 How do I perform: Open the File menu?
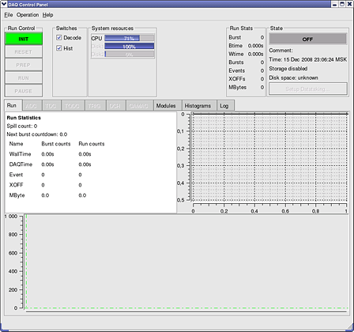point(9,15)
